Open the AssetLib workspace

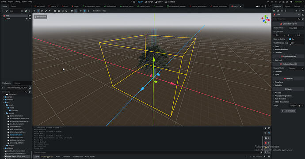[x=170, y=2]
